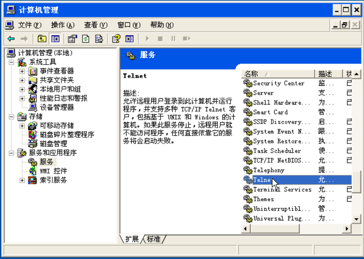This screenshot has width=364, height=259.
Task: Select 磁盘碎片整理程序 in the tree
Action: tap(67, 134)
